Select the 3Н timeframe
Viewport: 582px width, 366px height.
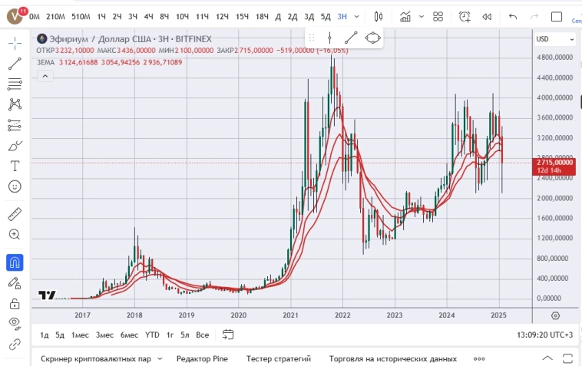point(342,17)
